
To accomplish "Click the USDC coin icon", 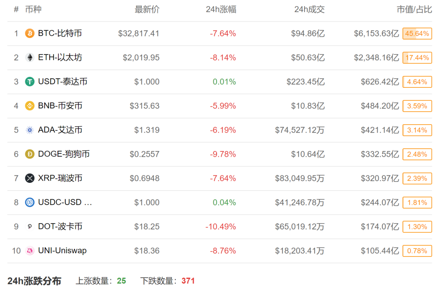I will pos(30,202).
